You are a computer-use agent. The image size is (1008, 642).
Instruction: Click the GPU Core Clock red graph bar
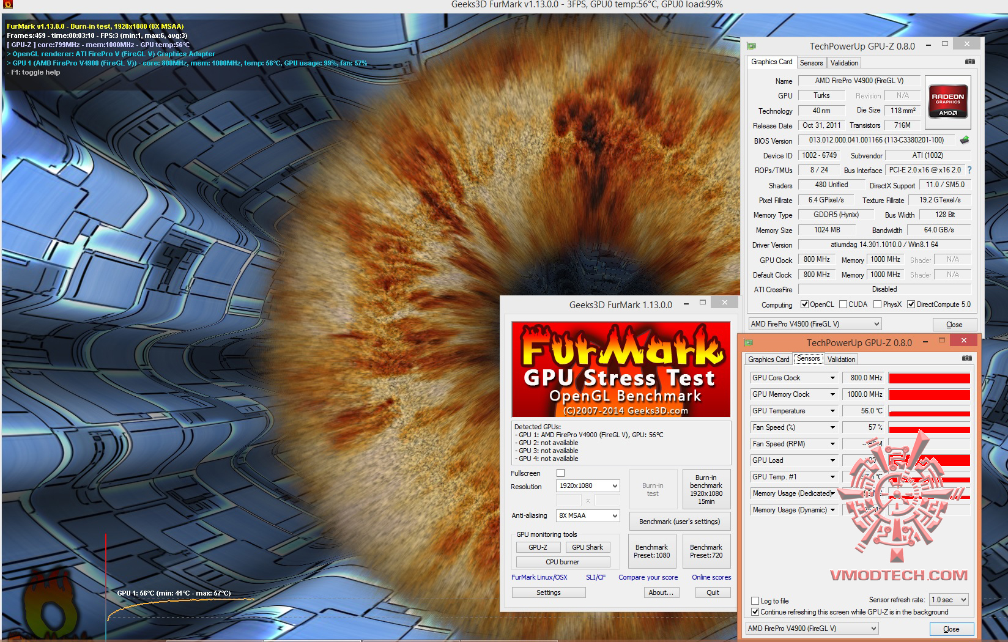pyautogui.click(x=929, y=378)
